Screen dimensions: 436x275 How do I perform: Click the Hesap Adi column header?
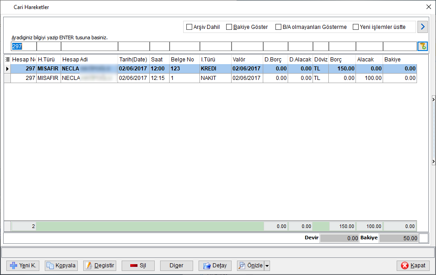click(x=89, y=60)
